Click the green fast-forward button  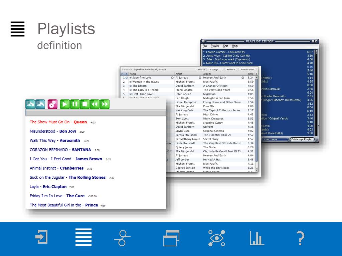tap(105, 104)
